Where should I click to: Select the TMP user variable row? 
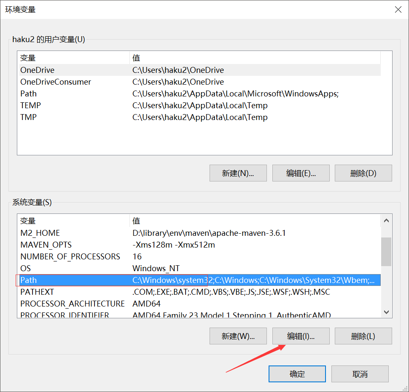point(29,117)
